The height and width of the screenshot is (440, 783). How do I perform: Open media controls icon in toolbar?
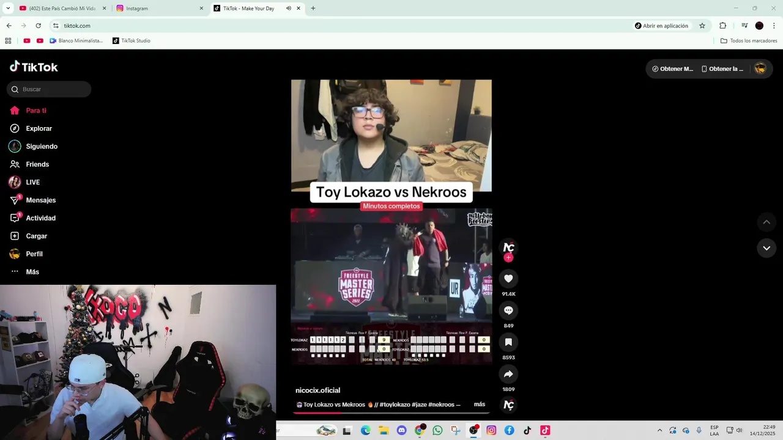coord(744,26)
